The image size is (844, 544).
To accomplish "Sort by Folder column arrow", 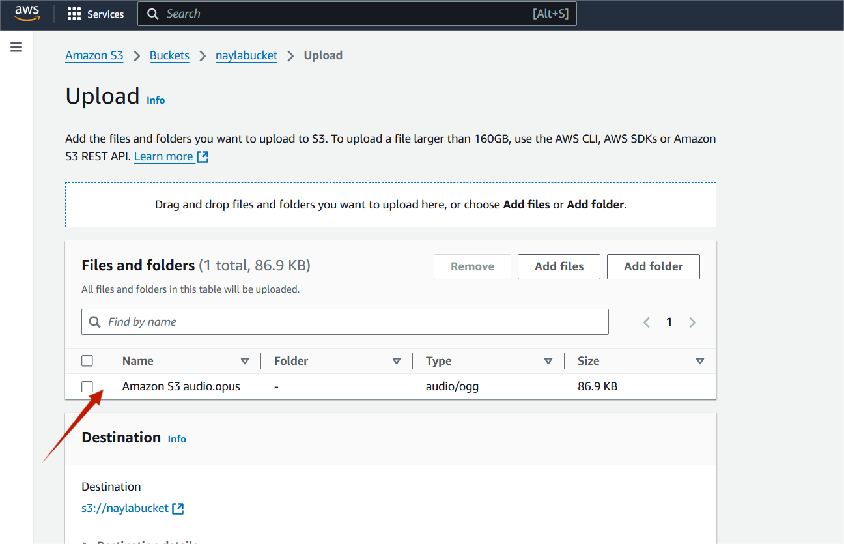I will coord(397,361).
